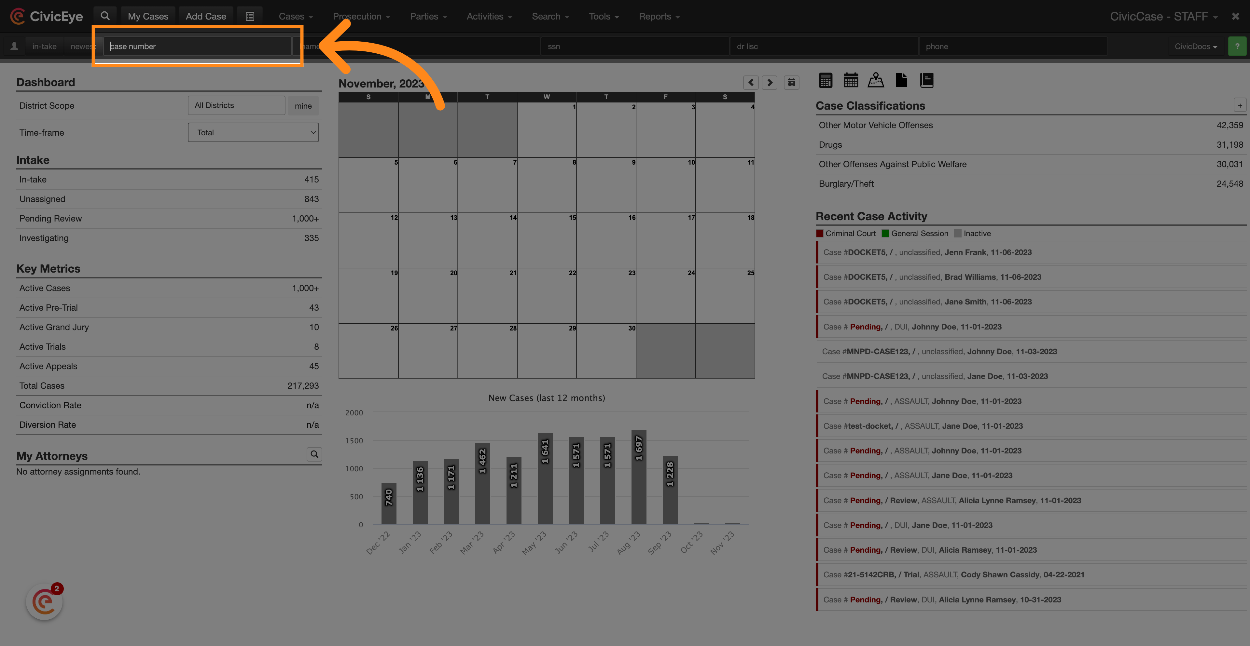This screenshot has height=646, width=1250.
Task: Open Pending DUI case dated 10-31-2023
Action: click(1031, 600)
